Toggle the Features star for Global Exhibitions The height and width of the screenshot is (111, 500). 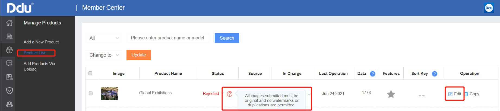click(x=391, y=94)
